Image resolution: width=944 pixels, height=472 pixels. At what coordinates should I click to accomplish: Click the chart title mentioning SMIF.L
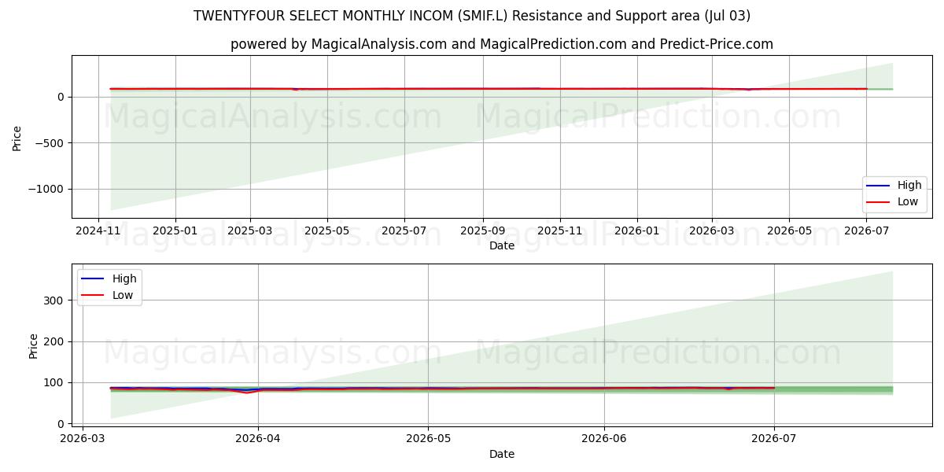pyautogui.click(x=472, y=16)
